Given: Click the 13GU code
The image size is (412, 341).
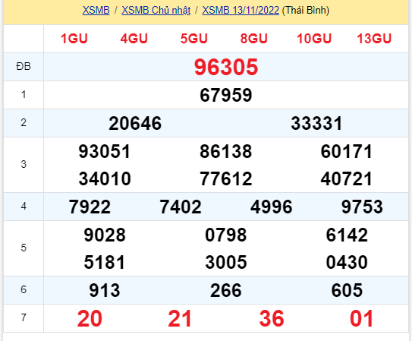Looking at the screenshot, I should (x=374, y=39).
